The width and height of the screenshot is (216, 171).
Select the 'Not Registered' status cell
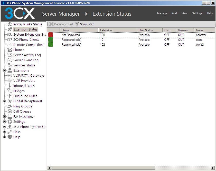(71, 35)
